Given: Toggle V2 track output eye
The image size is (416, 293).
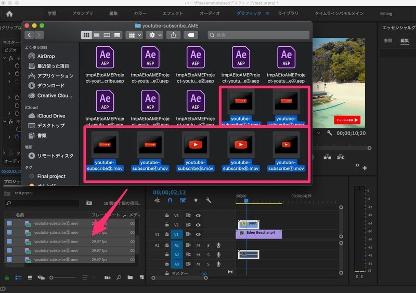Looking at the screenshot, I should coord(198,225).
